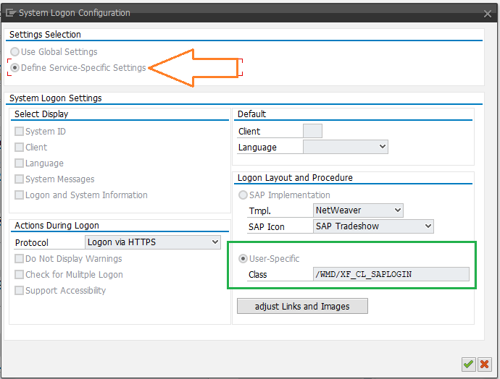Close the System Logon Configuration dialog
Image resolution: width=500 pixels, height=379 pixels.
click(x=487, y=13)
